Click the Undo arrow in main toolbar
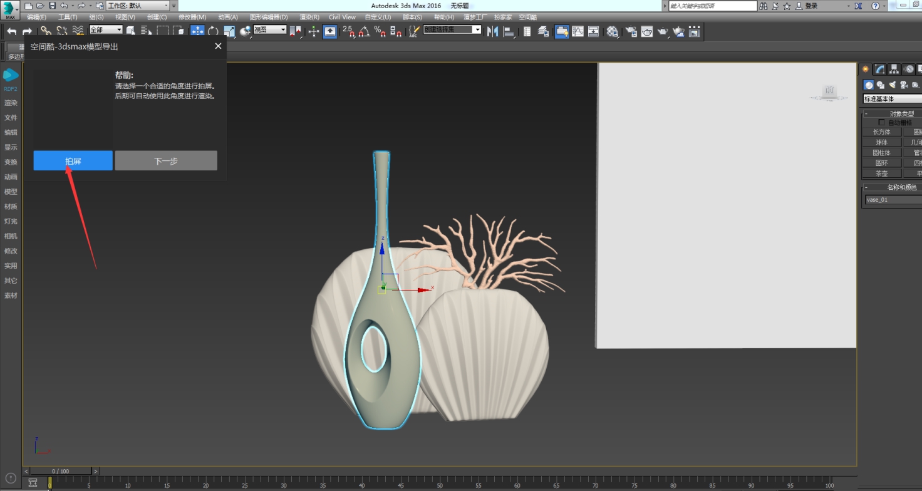Viewport: 922px width, 491px height. [x=11, y=31]
